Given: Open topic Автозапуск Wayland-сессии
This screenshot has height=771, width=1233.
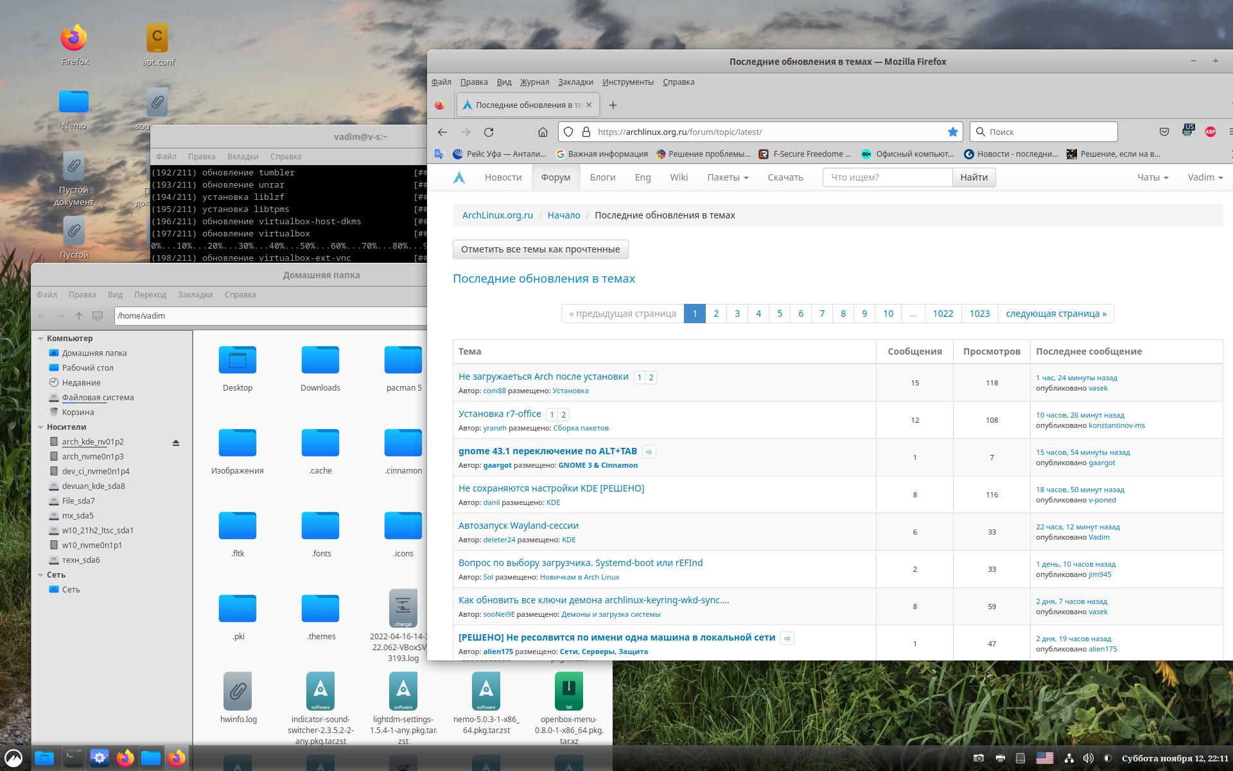Looking at the screenshot, I should [518, 526].
